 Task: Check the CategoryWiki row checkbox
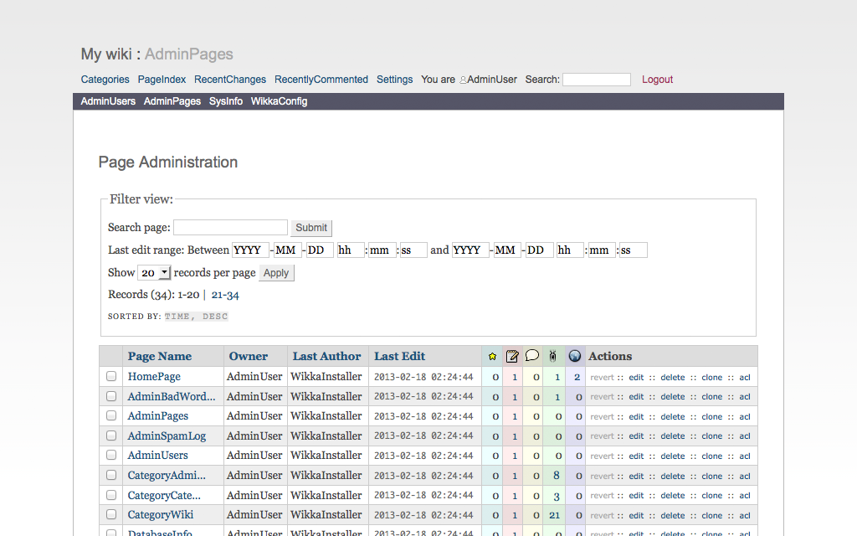pyautogui.click(x=111, y=515)
